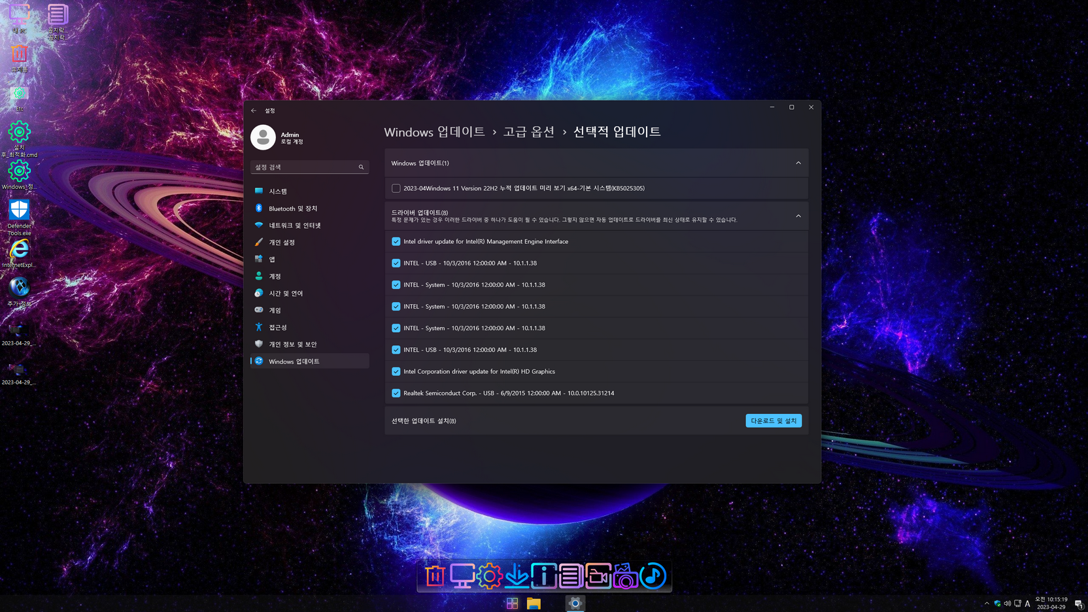Screen dimensions: 1088x612
Task: Uncheck the second INTEL - System 10.1.1.38 driver
Action: (396, 306)
